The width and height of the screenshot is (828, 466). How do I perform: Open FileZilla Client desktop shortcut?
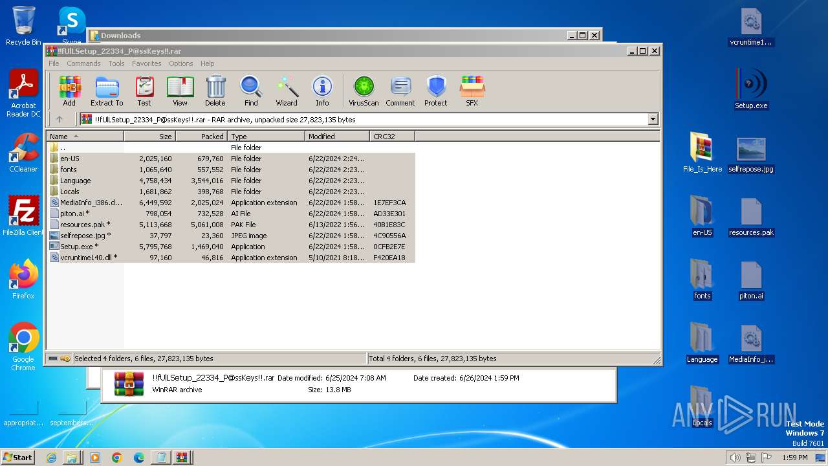click(23, 216)
